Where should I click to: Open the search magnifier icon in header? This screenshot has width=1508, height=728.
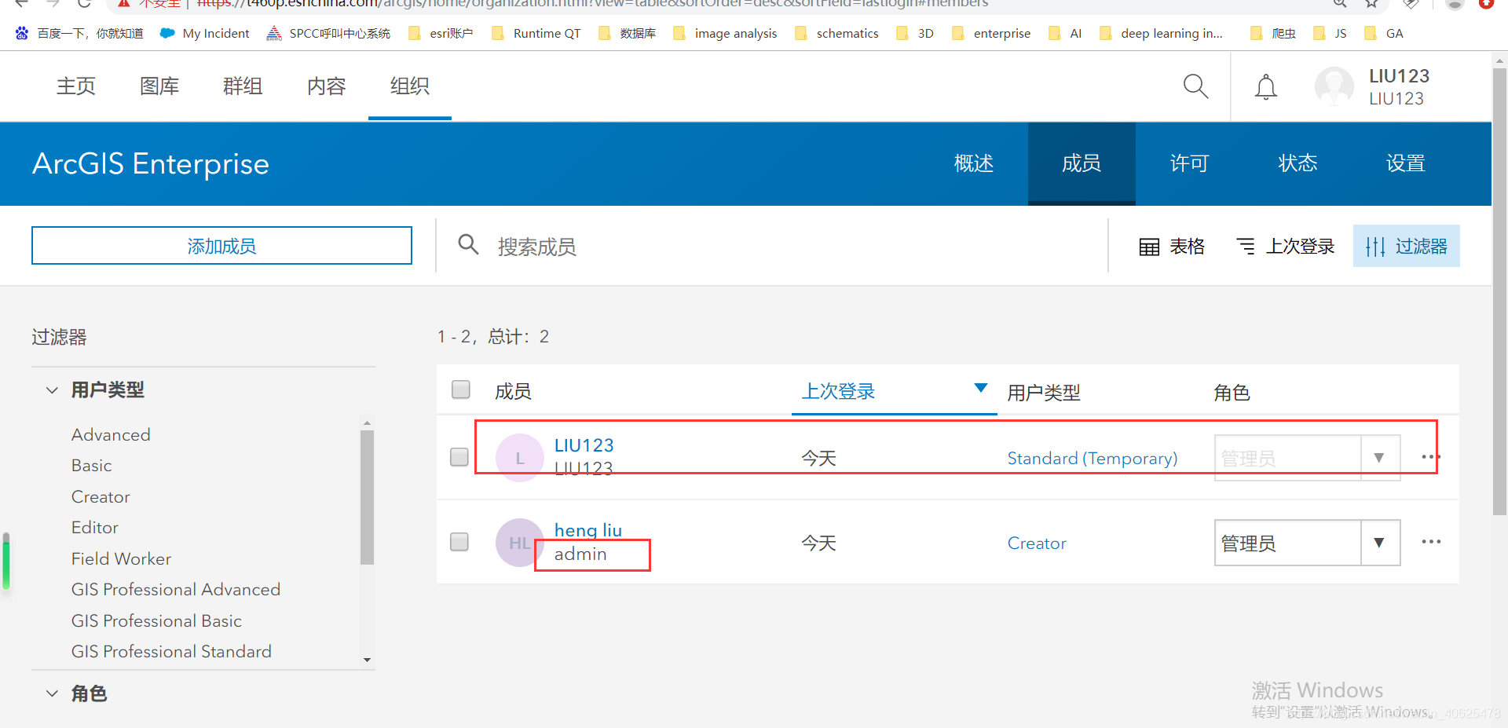click(x=1195, y=86)
